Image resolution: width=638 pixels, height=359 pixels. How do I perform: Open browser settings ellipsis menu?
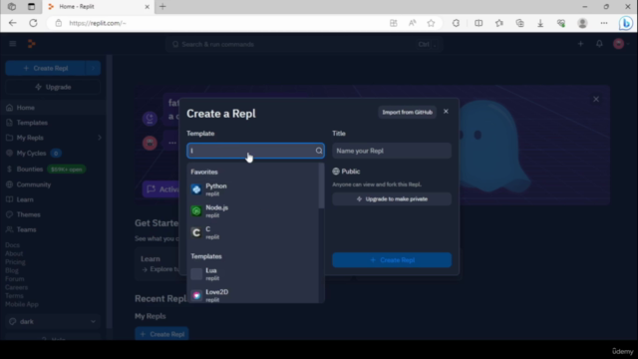(x=604, y=23)
